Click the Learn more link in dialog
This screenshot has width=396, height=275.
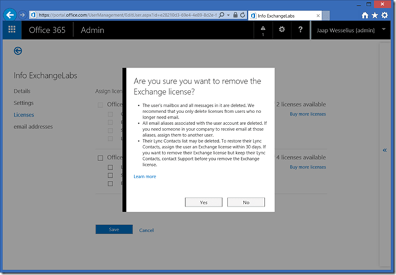pos(145,177)
